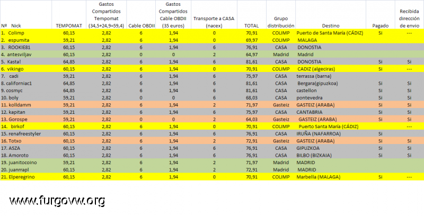Select the nick cell '19. juanitocoino'
The height and width of the screenshot is (216, 424).
tap(19, 163)
